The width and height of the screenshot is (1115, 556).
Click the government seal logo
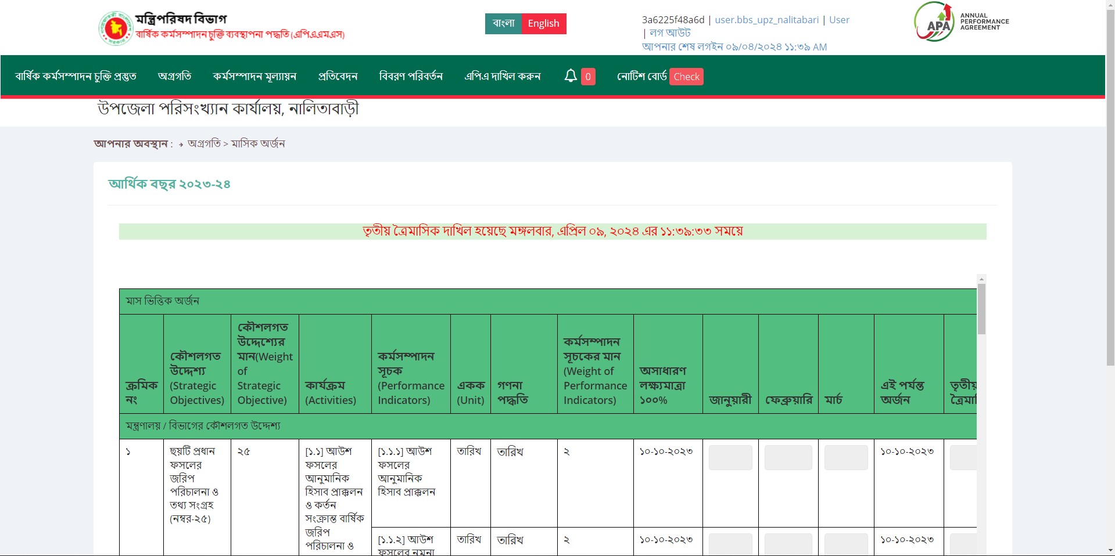[x=116, y=28]
